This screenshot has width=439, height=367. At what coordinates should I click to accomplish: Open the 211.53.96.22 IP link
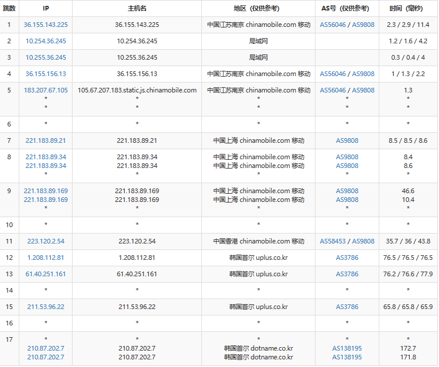(46, 307)
